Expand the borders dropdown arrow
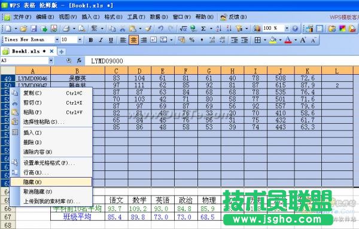Image resolution: width=359 pixels, height=229 pixels. coord(264,40)
